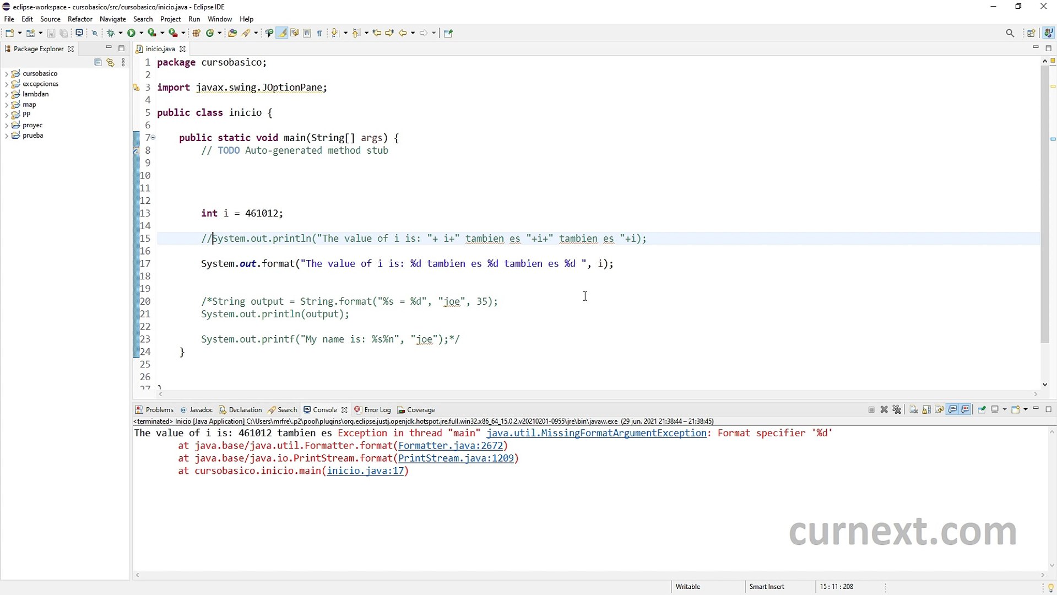Expand the cursobasico project tree node

pyautogui.click(x=6, y=74)
